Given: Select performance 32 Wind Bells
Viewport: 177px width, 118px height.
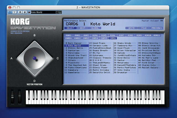Looking at the screenshot, I should click(x=126, y=58).
